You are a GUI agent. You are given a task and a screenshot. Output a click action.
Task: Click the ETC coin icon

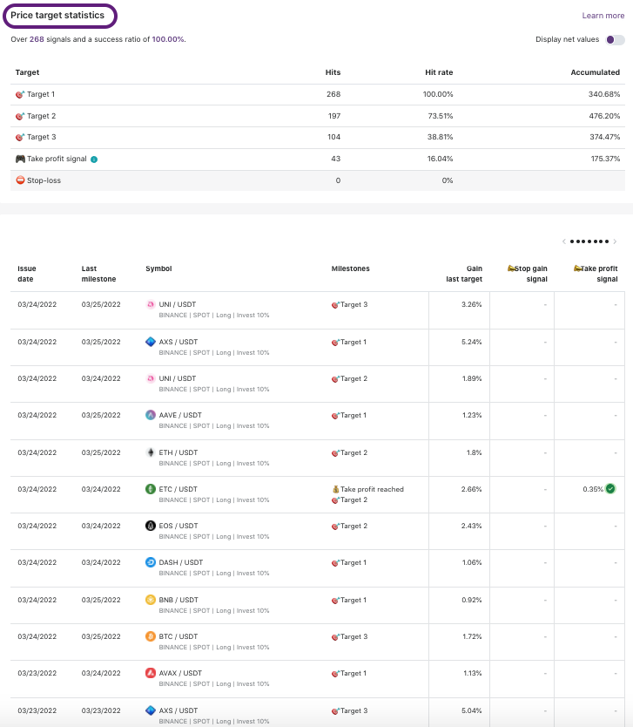pos(151,489)
